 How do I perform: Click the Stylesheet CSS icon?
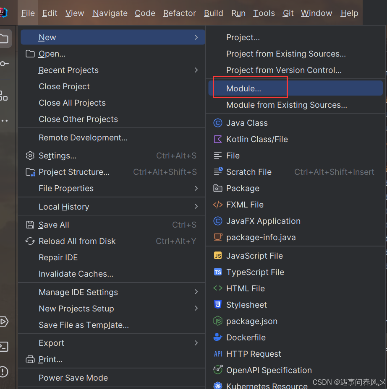pyautogui.click(x=218, y=305)
